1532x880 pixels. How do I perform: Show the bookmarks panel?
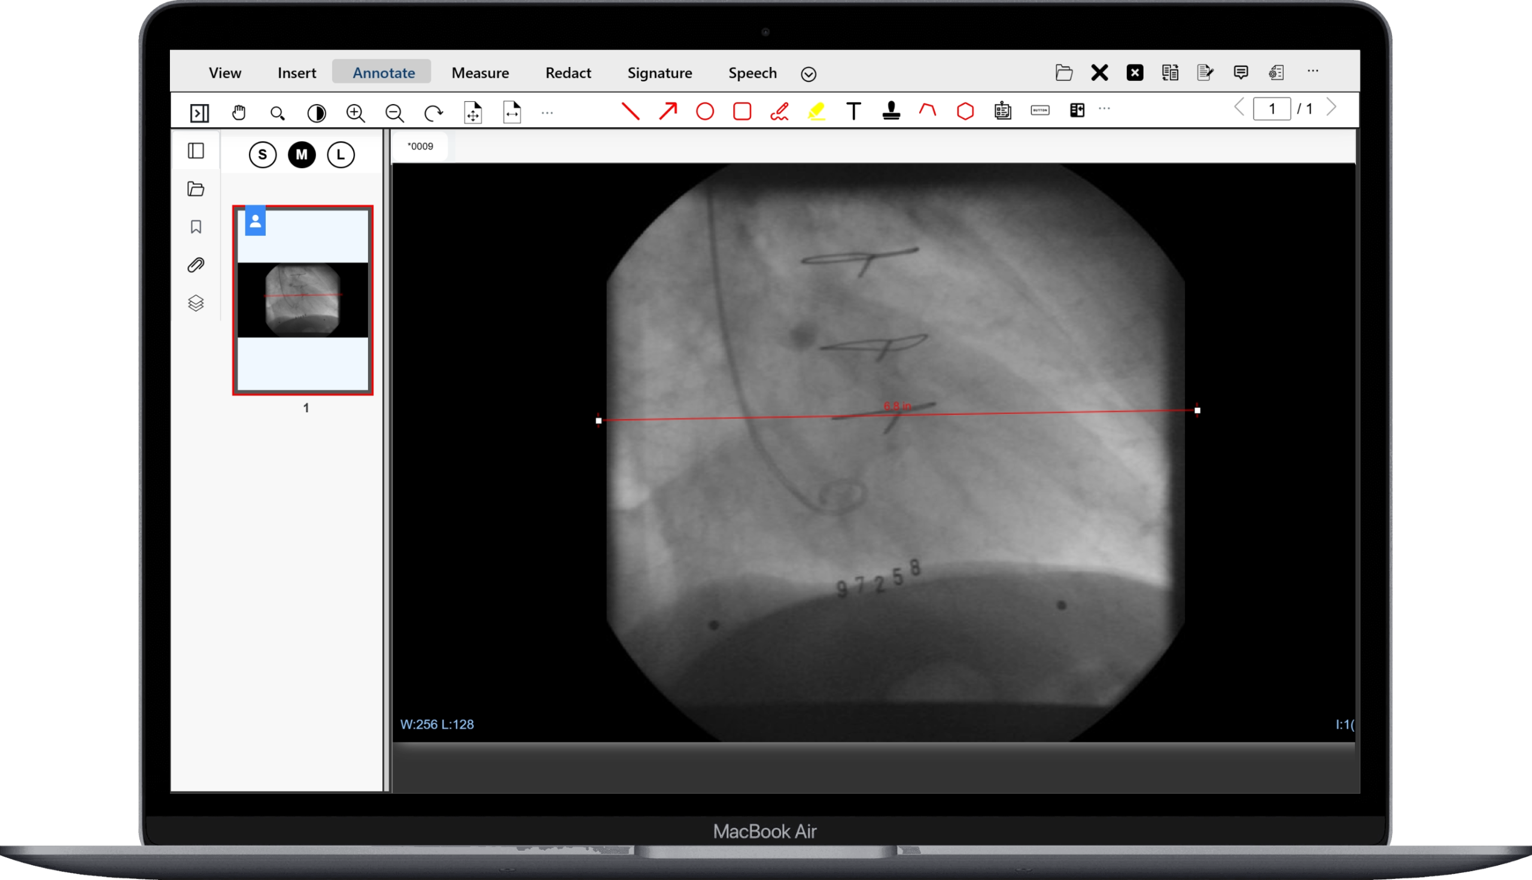(x=196, y=227)
